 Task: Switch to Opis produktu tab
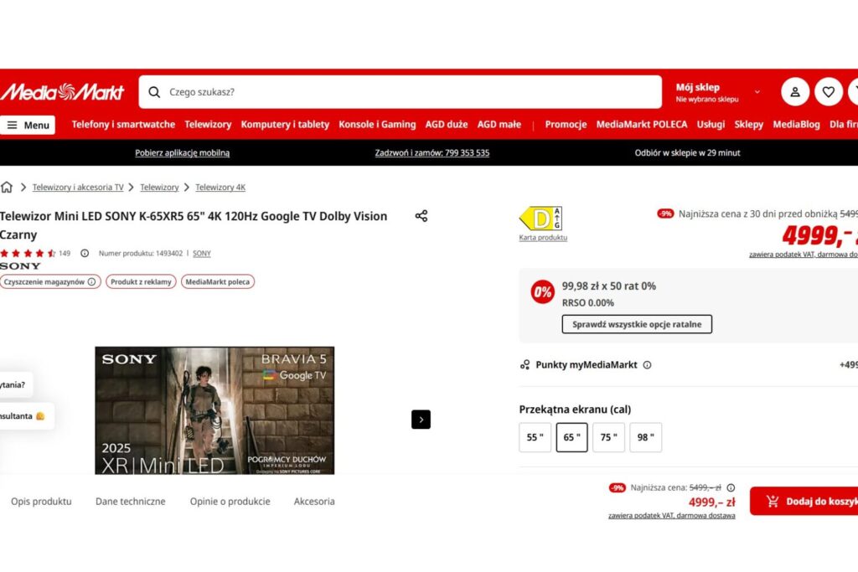click(x=41, y=501)
